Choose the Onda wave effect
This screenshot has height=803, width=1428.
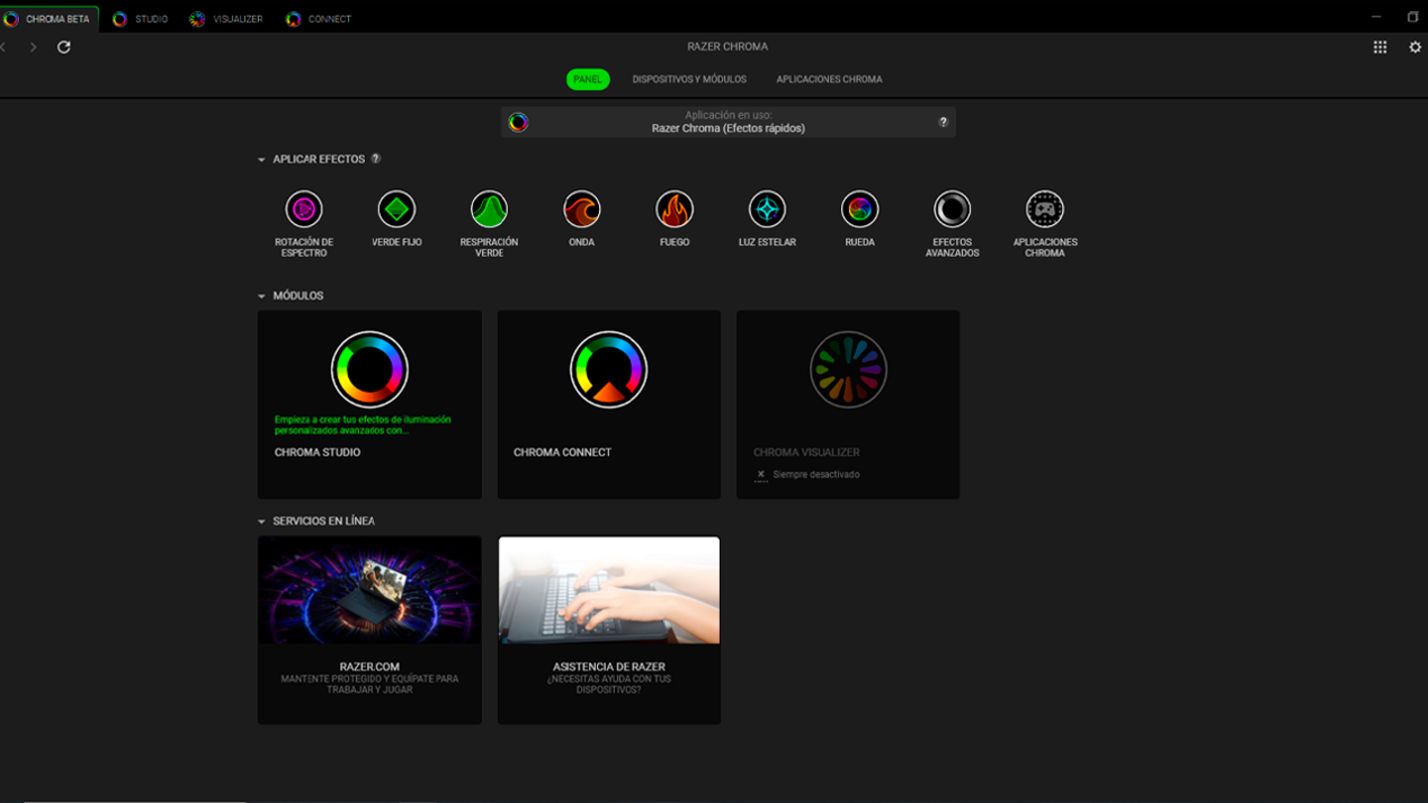pos(582,209)
